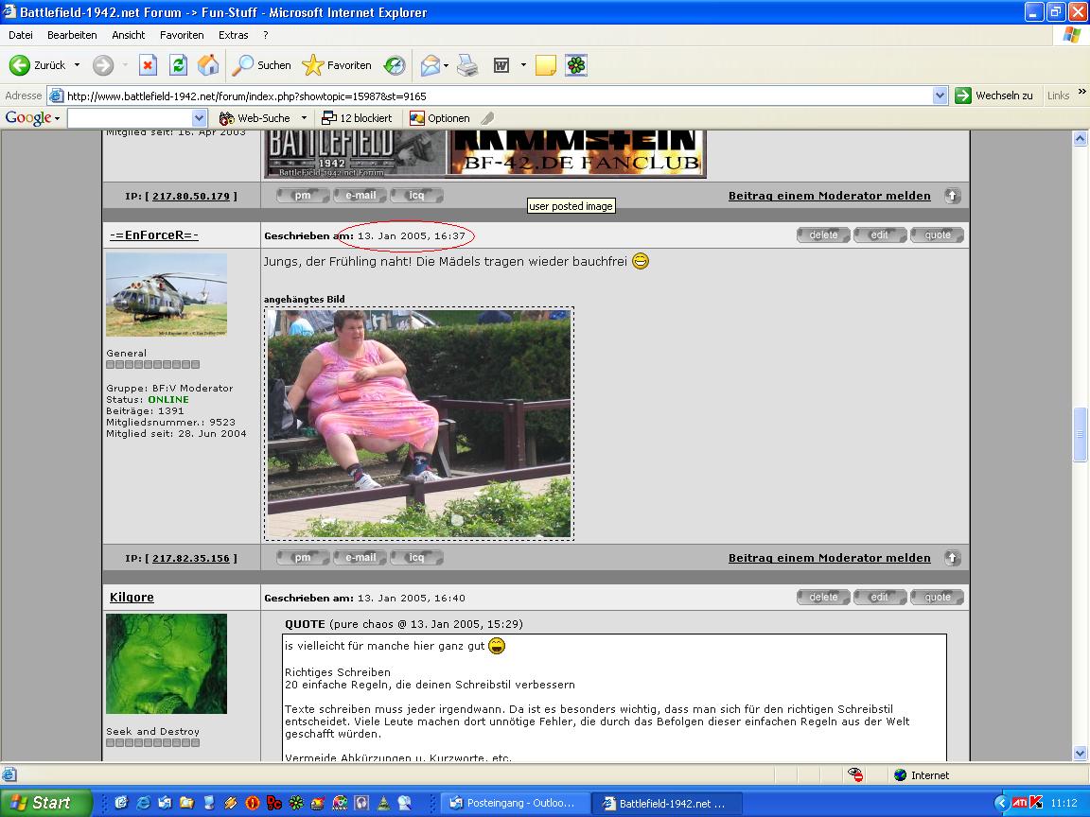1090x817 pixels.
Task: Open the Suchen search pane
Action: [x=261, y=65]
